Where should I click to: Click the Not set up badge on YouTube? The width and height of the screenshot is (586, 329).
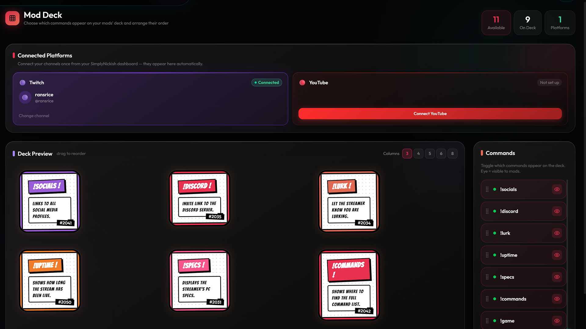point(549,83)
